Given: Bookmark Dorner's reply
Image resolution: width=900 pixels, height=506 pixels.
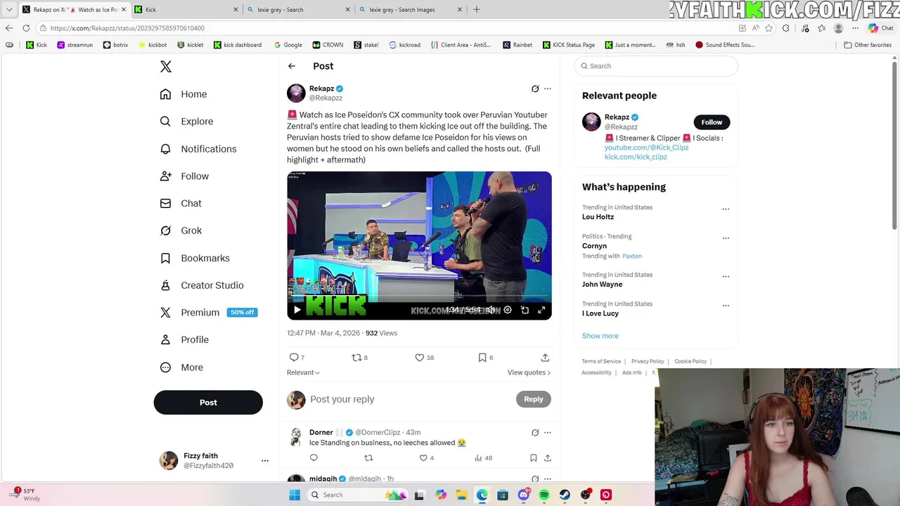Looking at the screenshot, I should point(534,458).
